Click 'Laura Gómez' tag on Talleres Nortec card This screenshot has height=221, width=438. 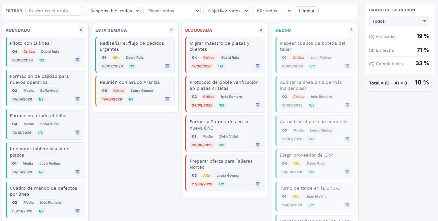[227, 175]
